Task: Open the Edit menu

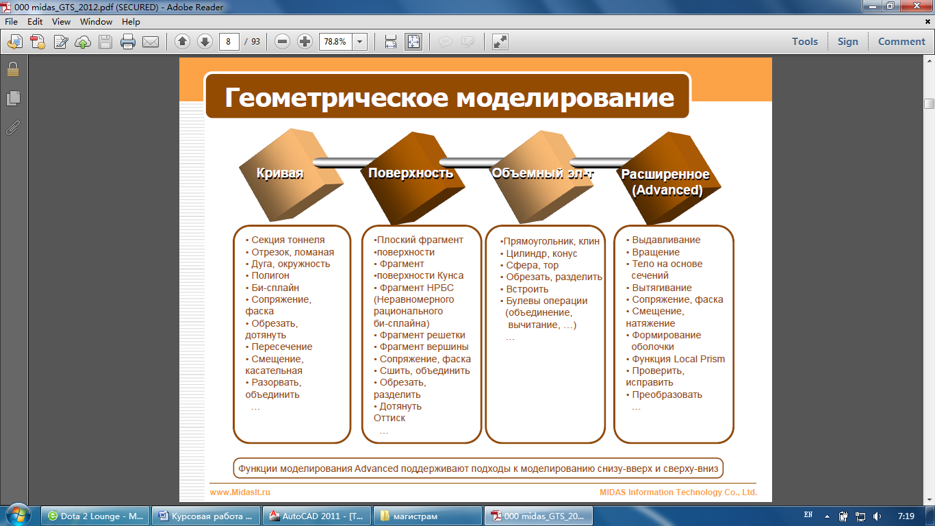Action: point(35,22)
